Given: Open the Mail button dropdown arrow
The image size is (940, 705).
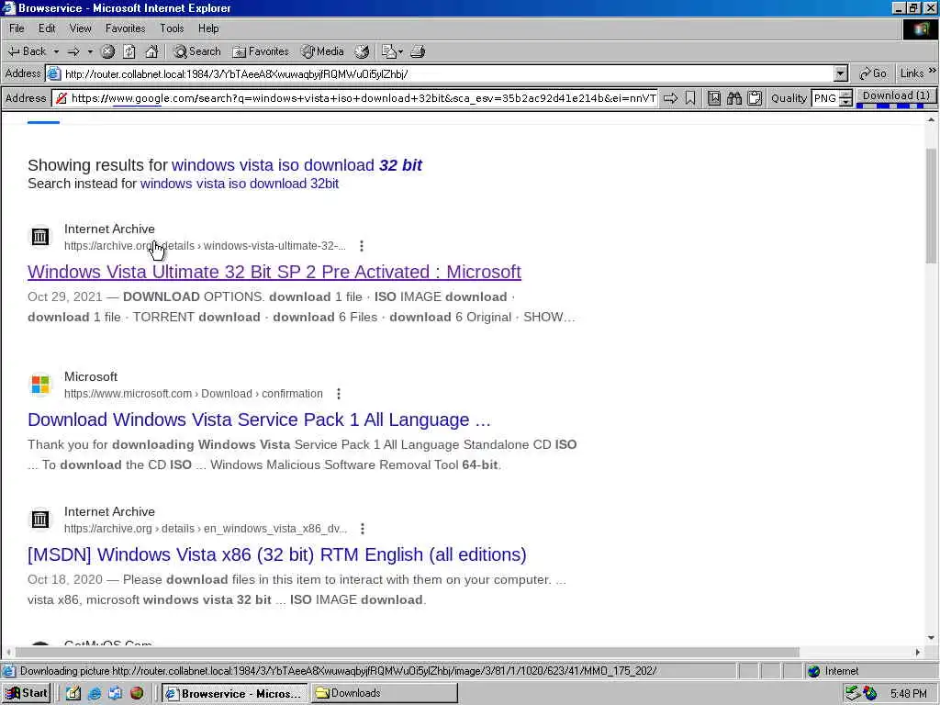Looking at the screenshot, I should point(400,51).
